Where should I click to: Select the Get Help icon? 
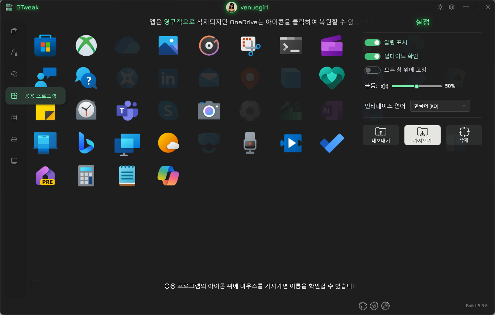coord(86,78)
